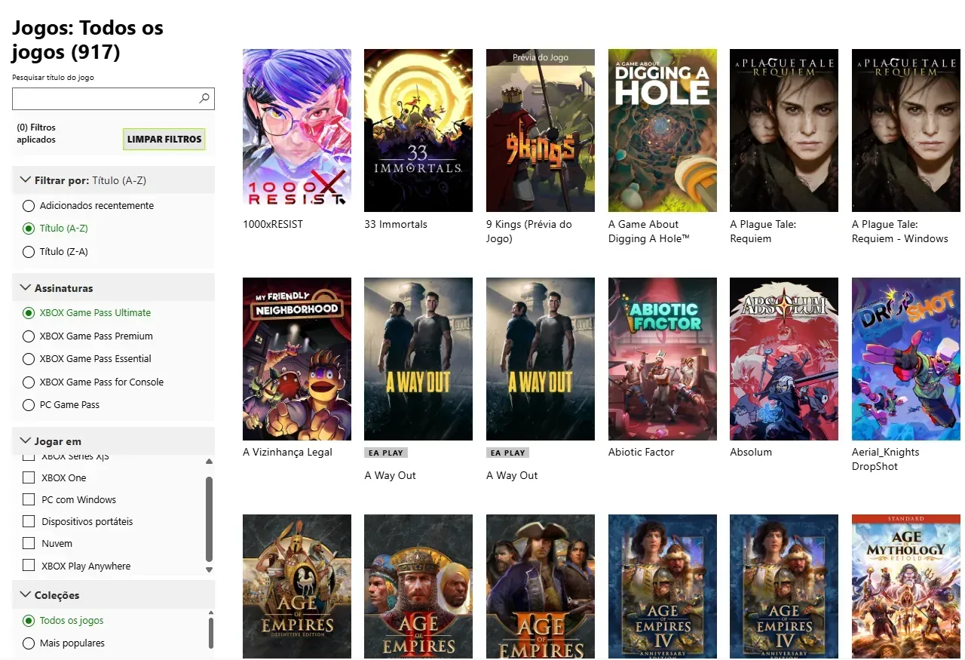Click the Jogar em list scroll-down arrow
965x660 pixels.
tap(209, 569)
